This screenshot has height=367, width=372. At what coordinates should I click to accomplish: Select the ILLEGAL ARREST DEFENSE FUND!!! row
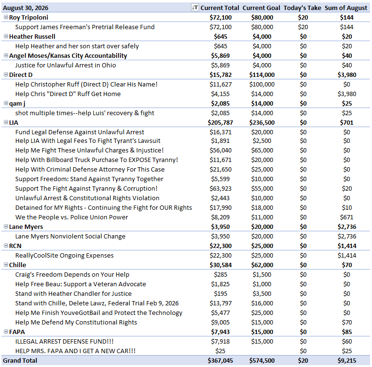tap(186, 341)
